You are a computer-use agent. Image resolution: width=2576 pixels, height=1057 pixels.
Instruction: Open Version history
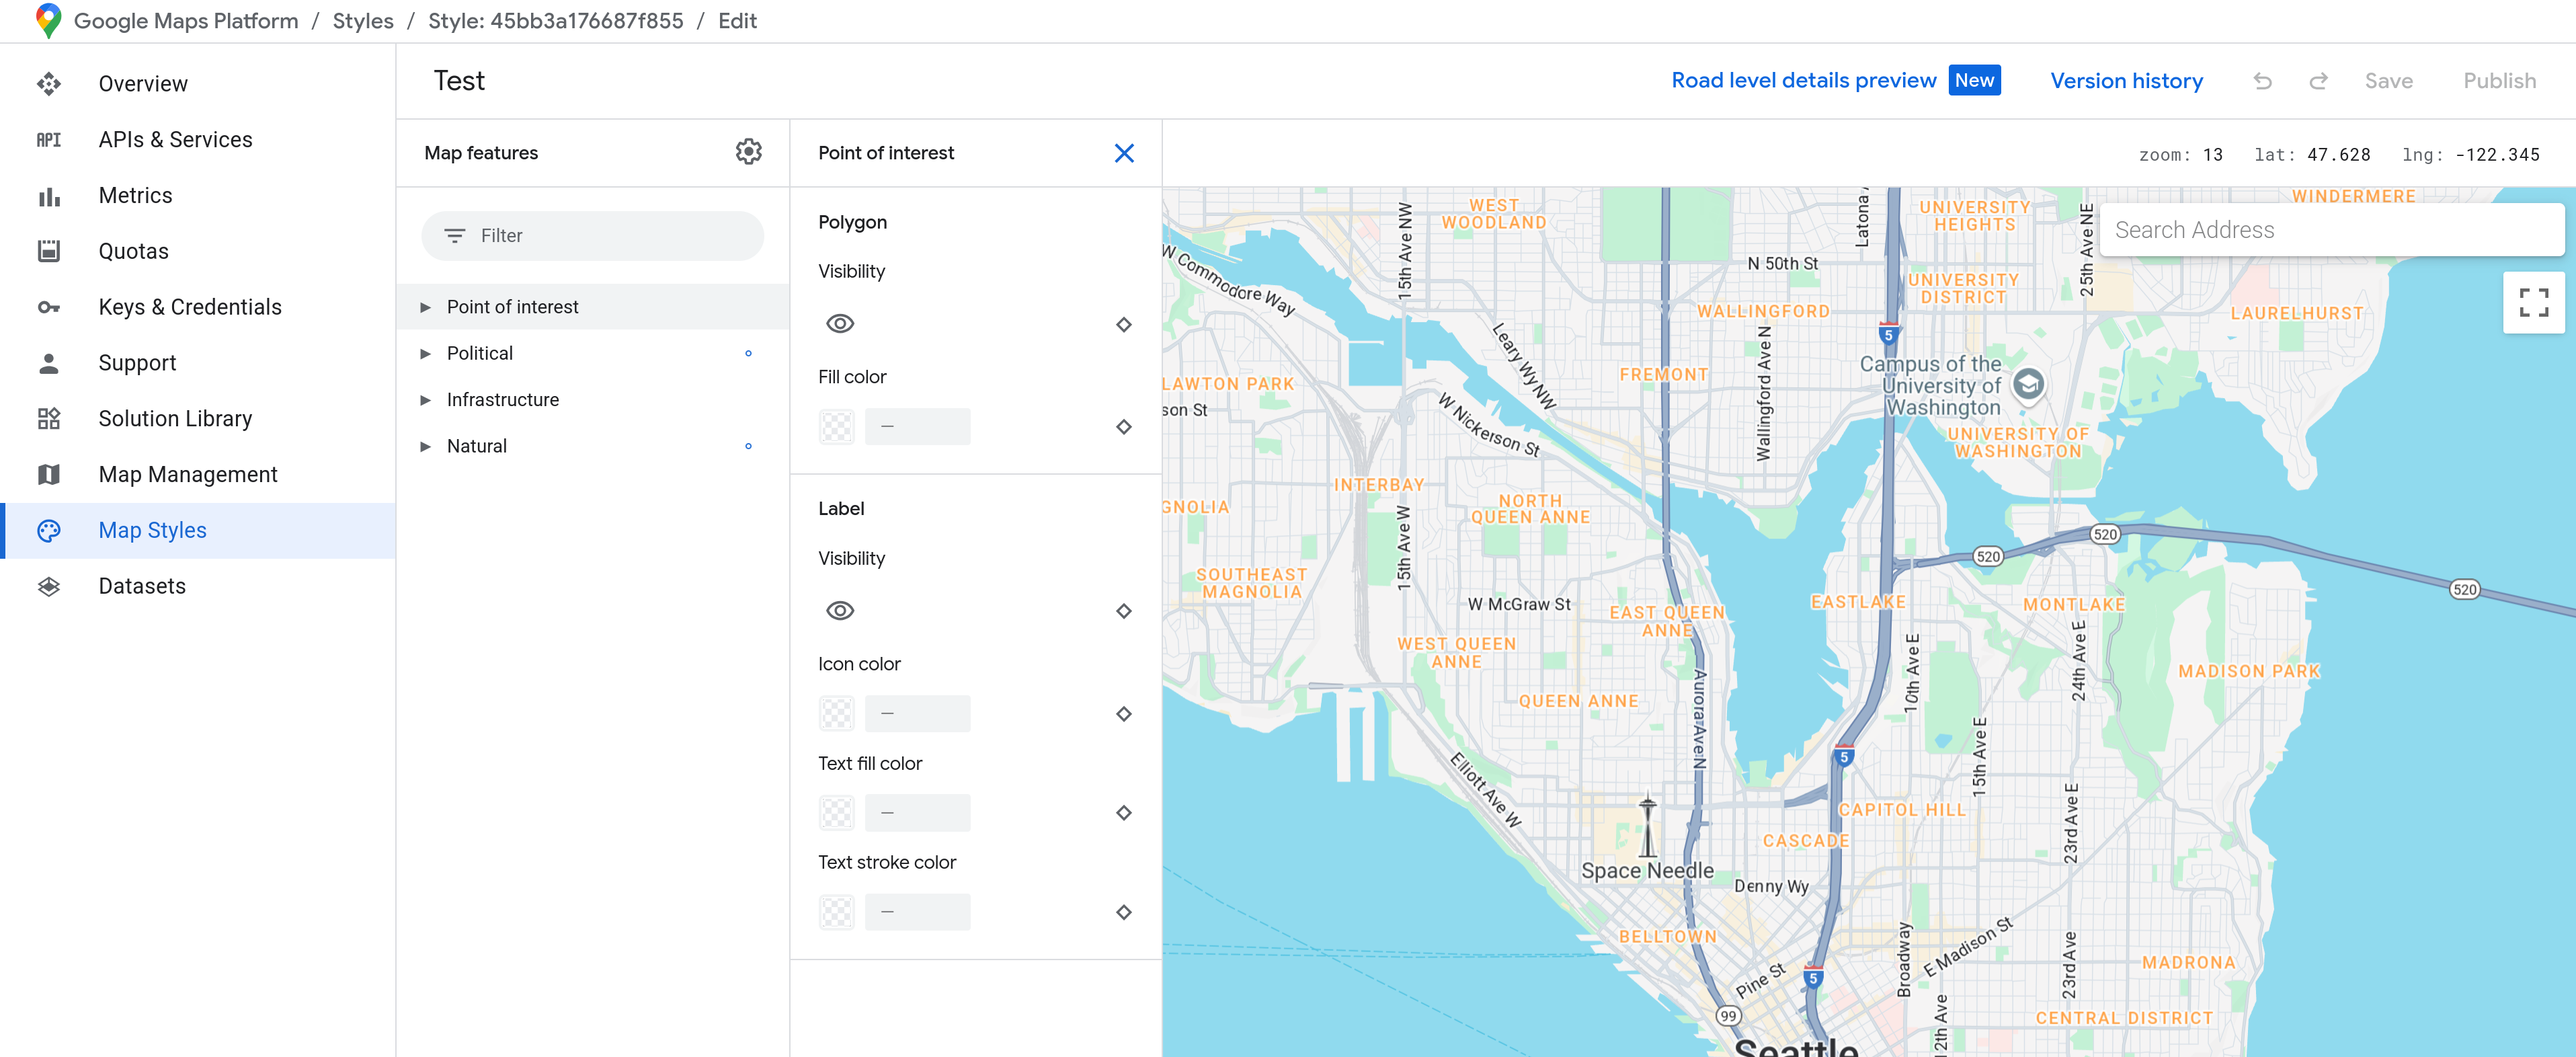coord(2126,81)
